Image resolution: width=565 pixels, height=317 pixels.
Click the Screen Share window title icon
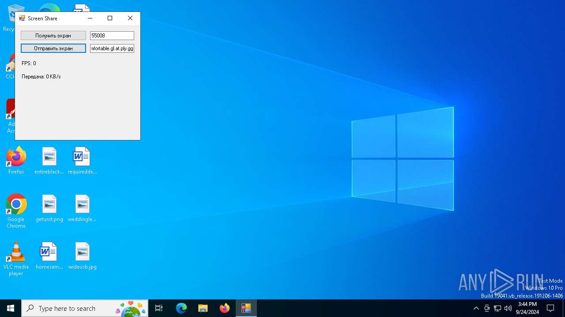tap(22, 18)
